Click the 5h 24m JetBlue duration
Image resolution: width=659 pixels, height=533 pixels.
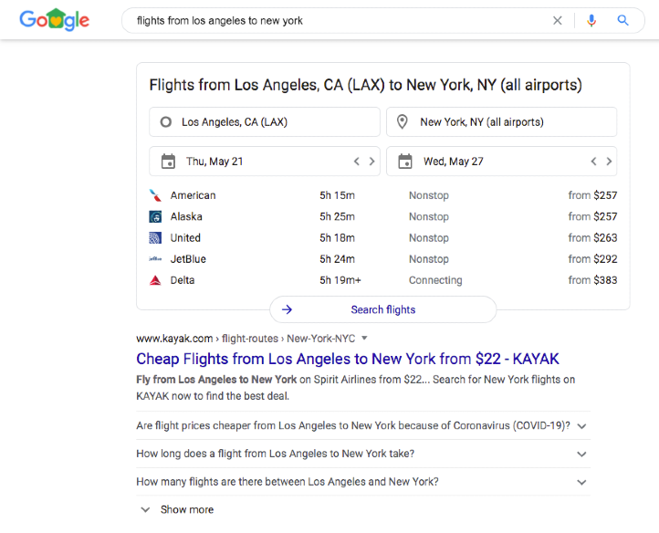pyautogui.click(x=337, y=259)
